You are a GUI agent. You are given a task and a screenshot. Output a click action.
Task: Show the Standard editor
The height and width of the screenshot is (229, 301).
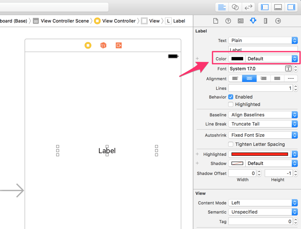(x=222, y=7)
